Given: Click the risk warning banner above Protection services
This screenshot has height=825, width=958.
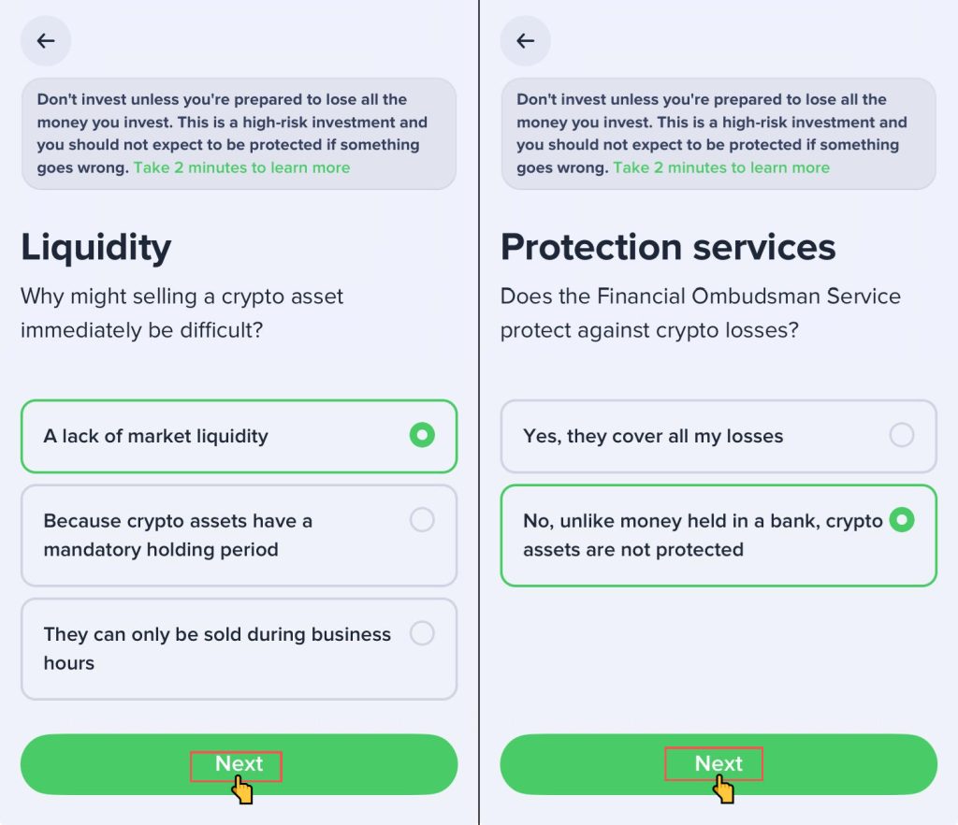Looking at the screenshot, I should 718,122.
